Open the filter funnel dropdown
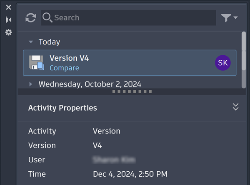250x185 pixels. pos(229,18)
